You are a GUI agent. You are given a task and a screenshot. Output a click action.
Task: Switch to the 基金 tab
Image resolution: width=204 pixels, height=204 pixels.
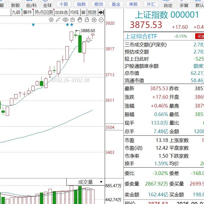pyautogui.click(x=116, y=4)
